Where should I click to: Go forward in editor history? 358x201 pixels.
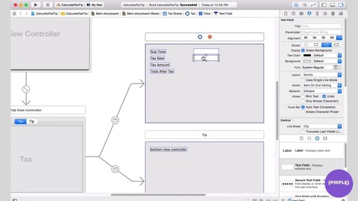[x=26, y=13]
